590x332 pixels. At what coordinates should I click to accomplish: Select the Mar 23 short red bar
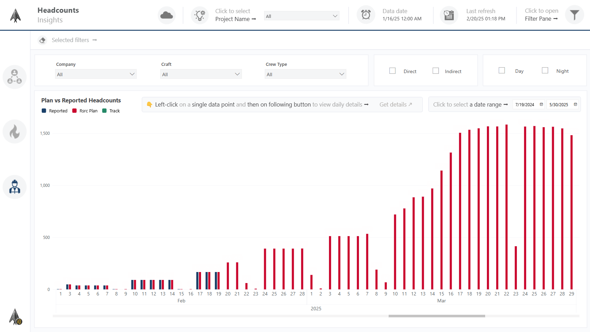(516, 268)
